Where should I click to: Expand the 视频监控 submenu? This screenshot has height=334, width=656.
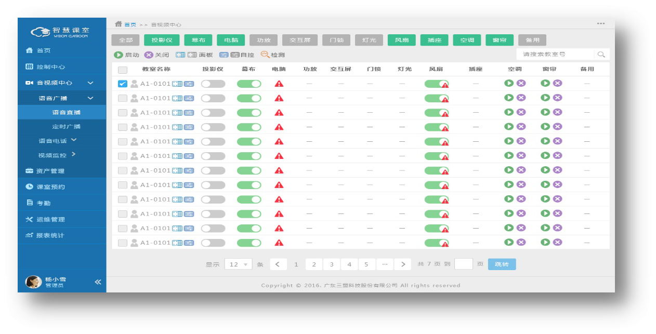coord(73,154)
